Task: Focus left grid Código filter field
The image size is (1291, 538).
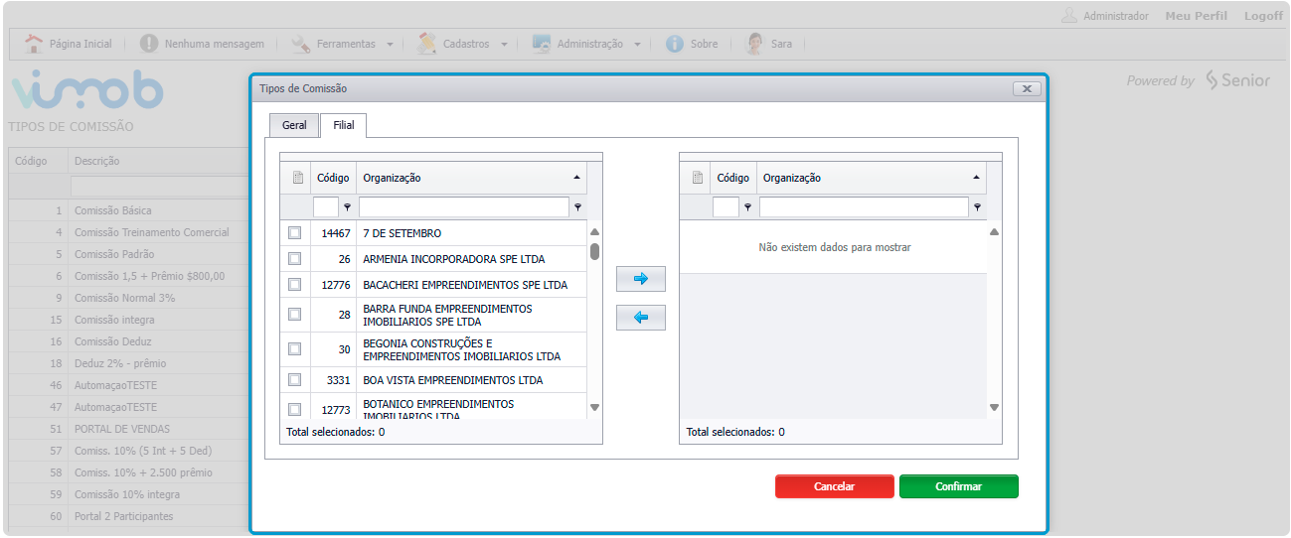Action: tap(326, 207)
